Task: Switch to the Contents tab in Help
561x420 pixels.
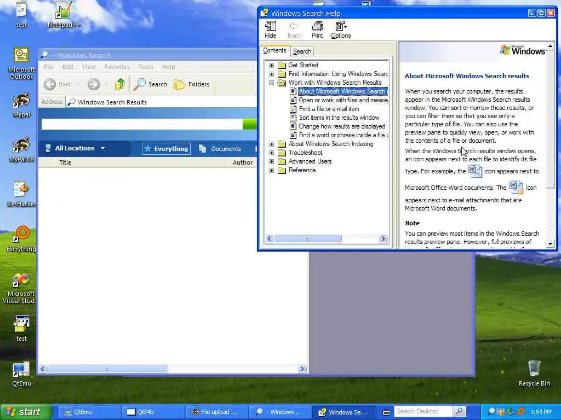Action: 274,51
